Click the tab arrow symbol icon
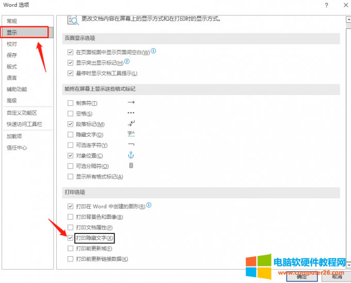Screen dimensions: 351x283 pos(131,102)
